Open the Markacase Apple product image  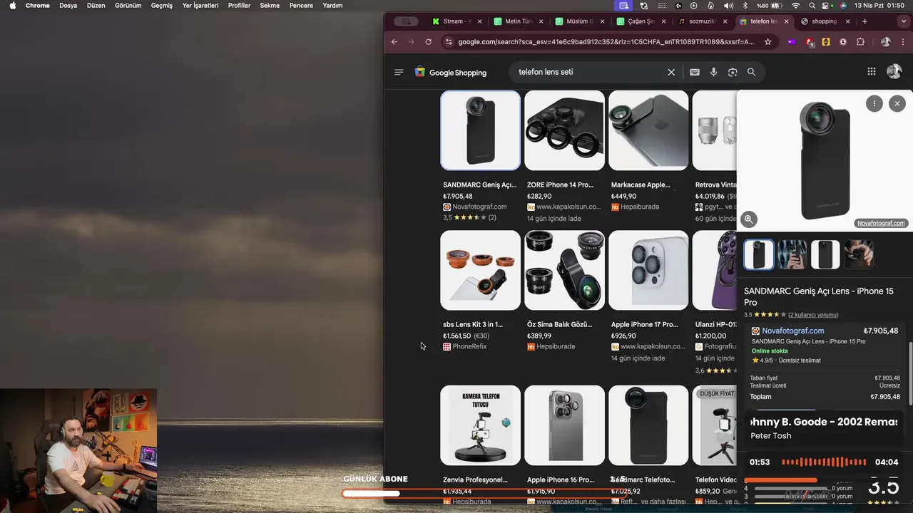pyautogui.click(x=648, y=130)
